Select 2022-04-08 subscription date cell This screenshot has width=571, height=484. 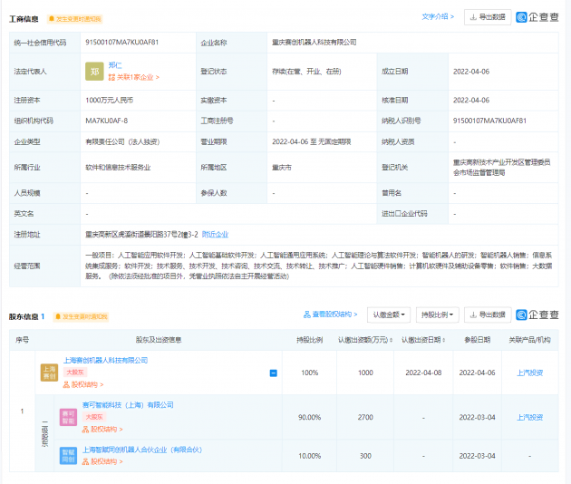click(x=423, y=373)
